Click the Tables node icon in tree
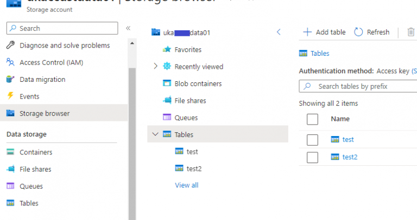This screenshot has height=220, width=417. pos(167,134)
